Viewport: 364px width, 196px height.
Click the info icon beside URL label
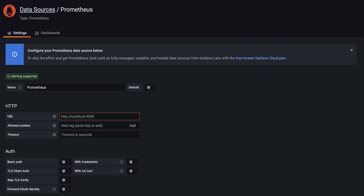coord(54,116)
